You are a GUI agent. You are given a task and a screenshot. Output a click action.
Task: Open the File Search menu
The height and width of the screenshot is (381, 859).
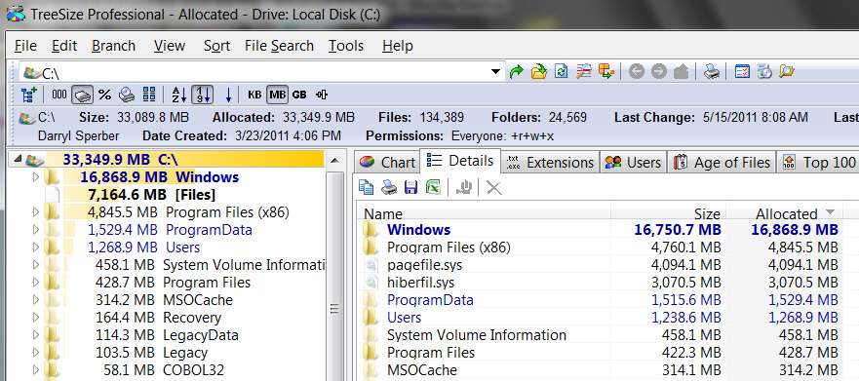(x=279, y=46)
